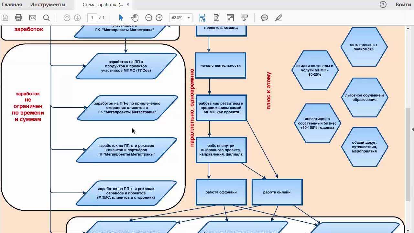Screen dimensions: 414x233
Task: Click 'заработок не ограничен' red text
Action: 28,106
